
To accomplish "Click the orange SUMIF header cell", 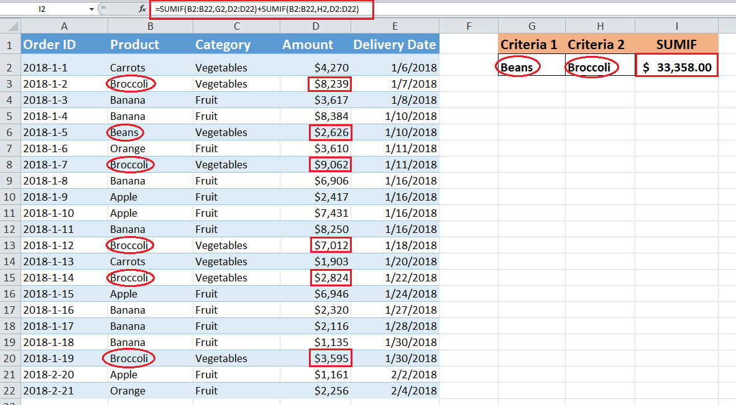I will click(676, 45).
